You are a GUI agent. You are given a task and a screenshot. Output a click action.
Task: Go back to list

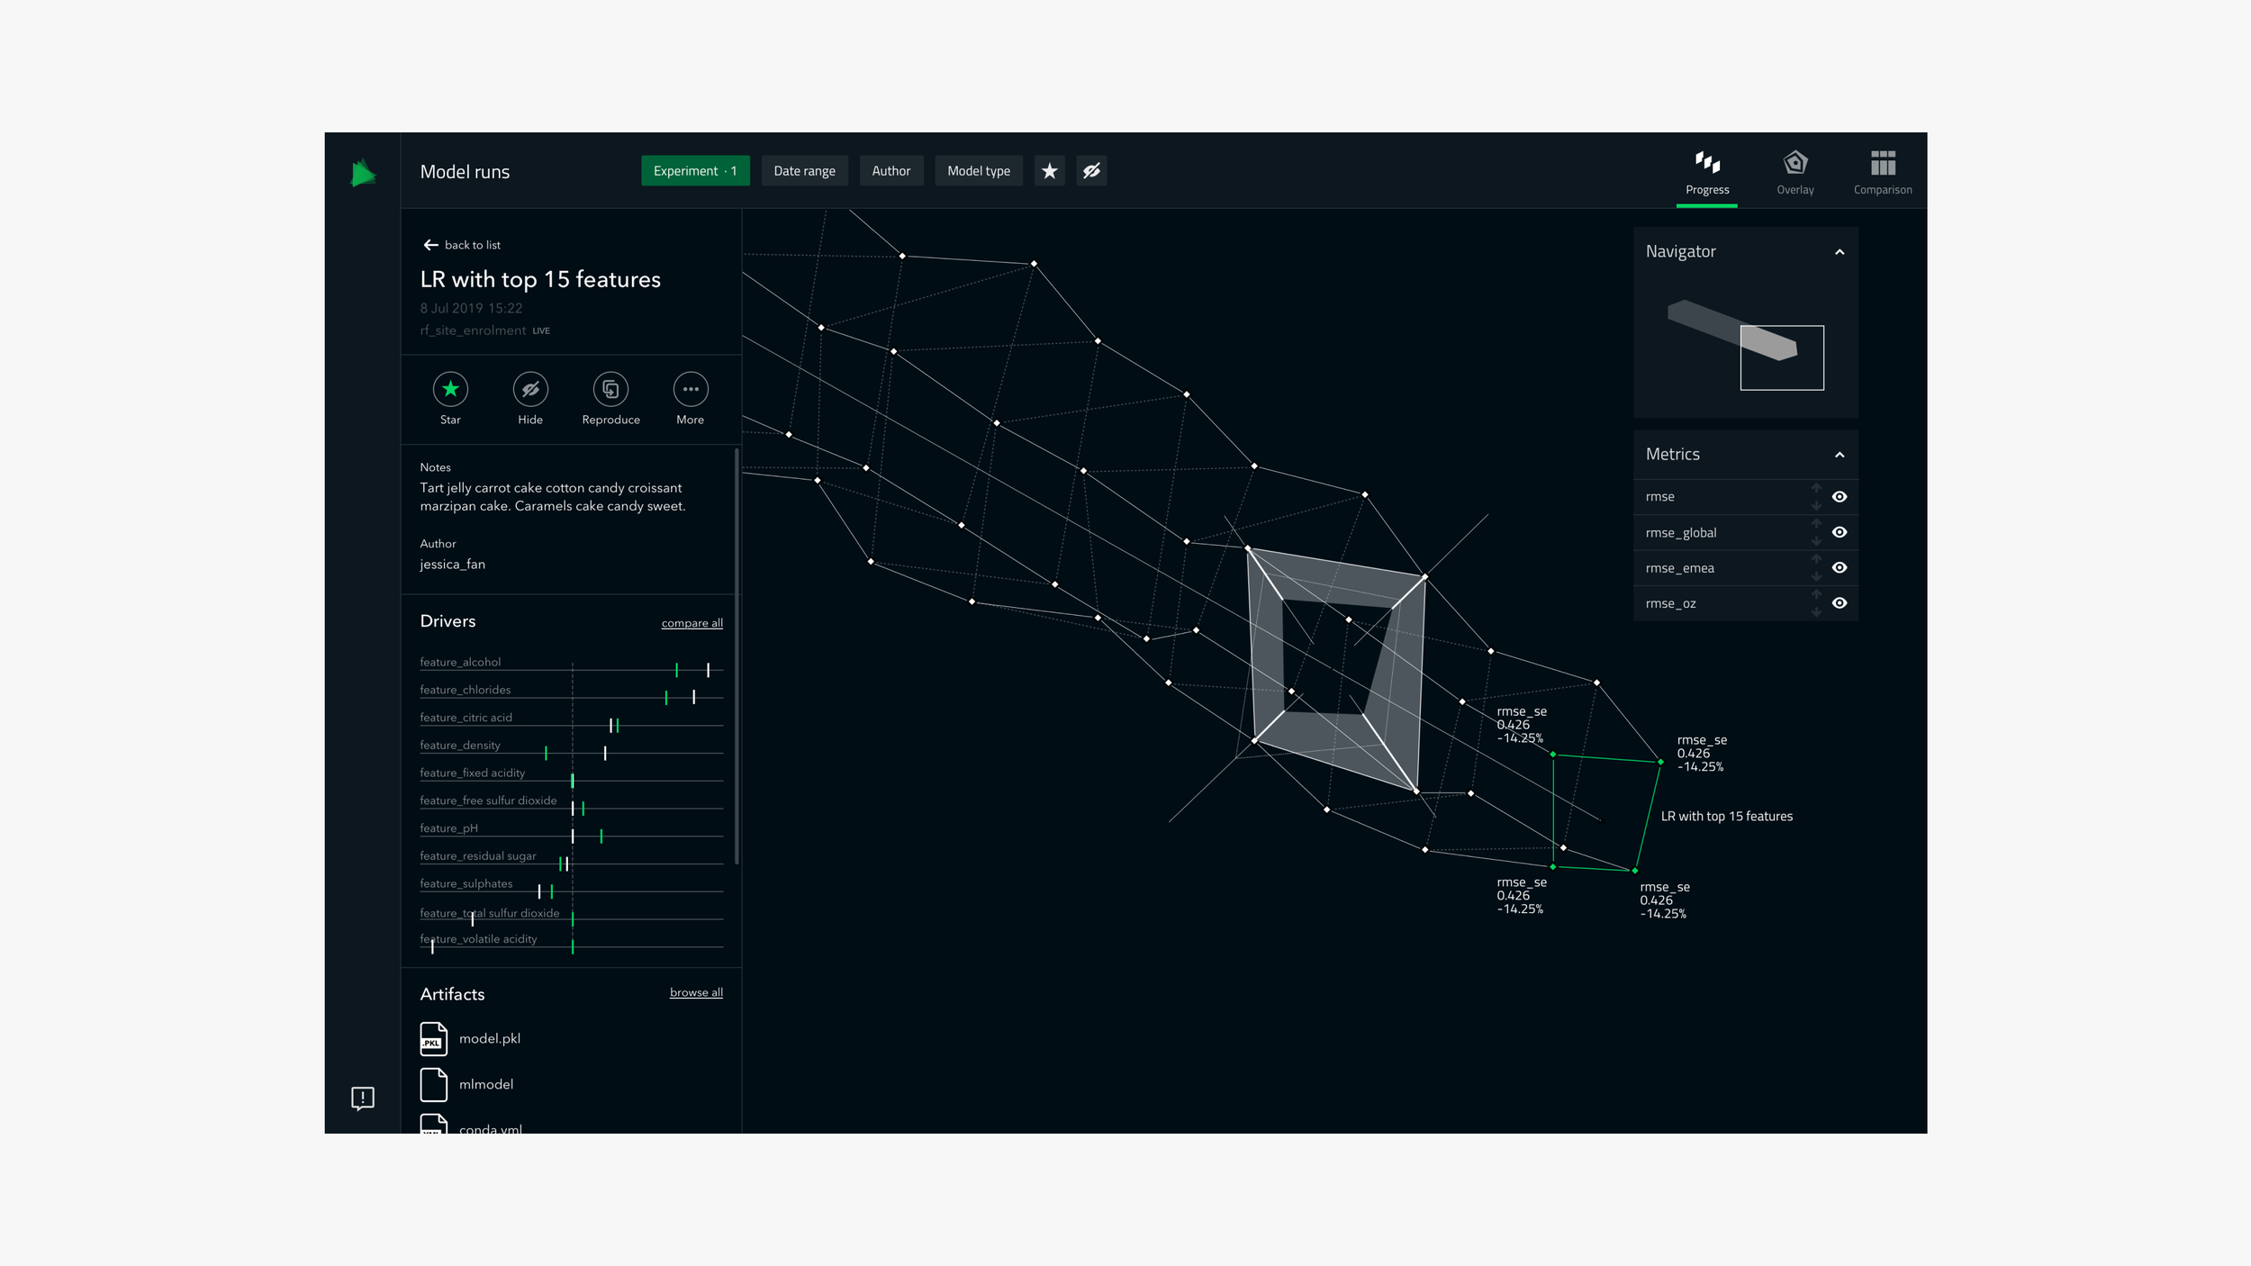pyautogui.click(x=462, y=245)
